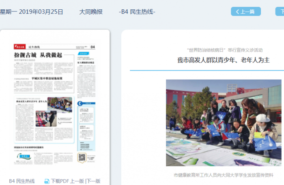Open the previous page with 上一版
The width and height of the screenshot is (284, 185).
click(x=77, y=181)
